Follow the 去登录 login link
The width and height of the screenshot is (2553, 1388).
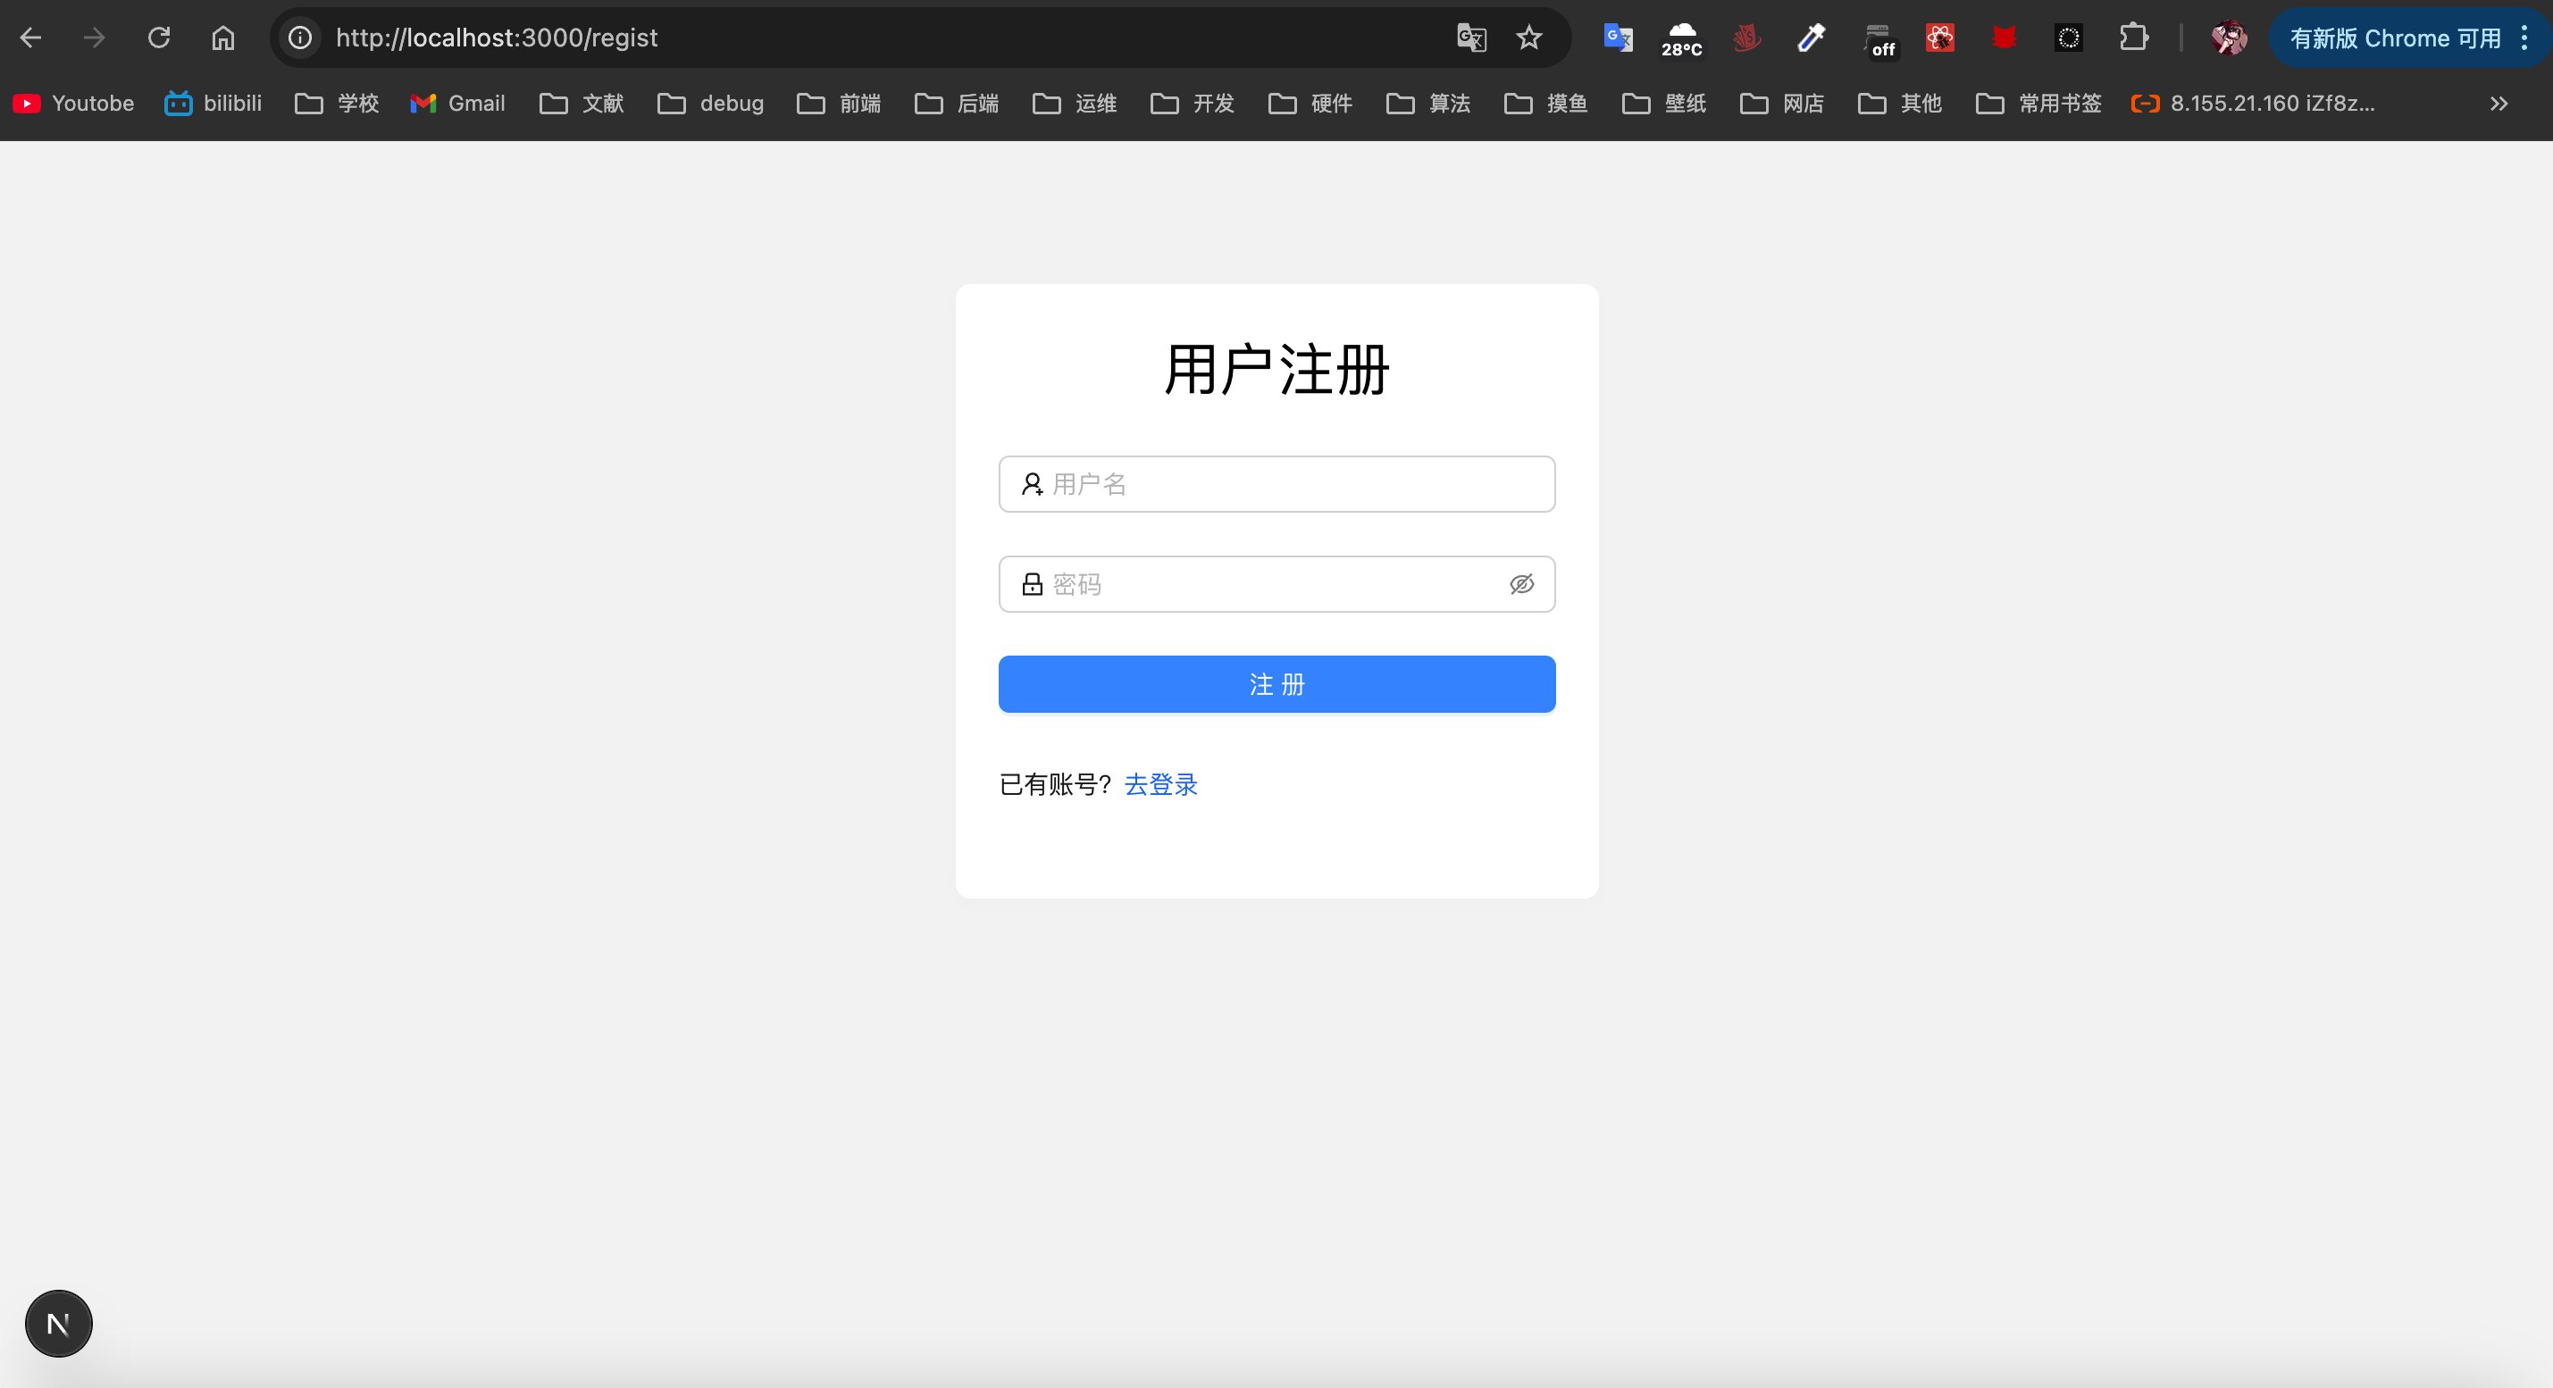[x=1160, y=784]
